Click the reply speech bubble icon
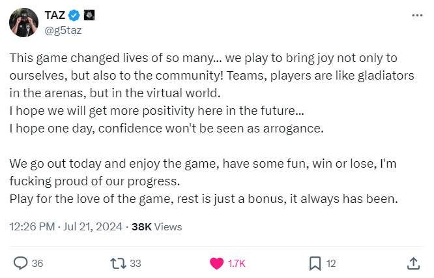Image resolution: width=434 pixels, height=278 pixels. tap(20, 263)
